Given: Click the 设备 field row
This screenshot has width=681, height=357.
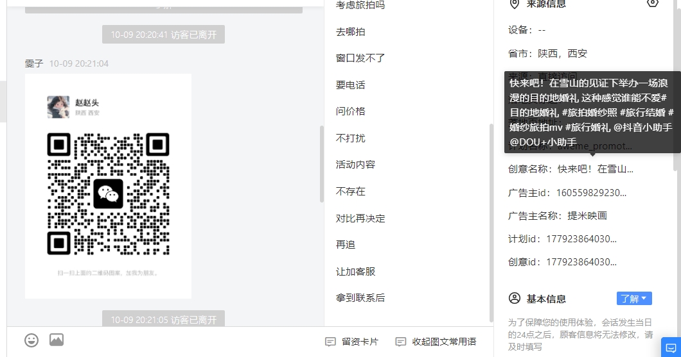Looking at the screenshot, I should coord(526,30).
